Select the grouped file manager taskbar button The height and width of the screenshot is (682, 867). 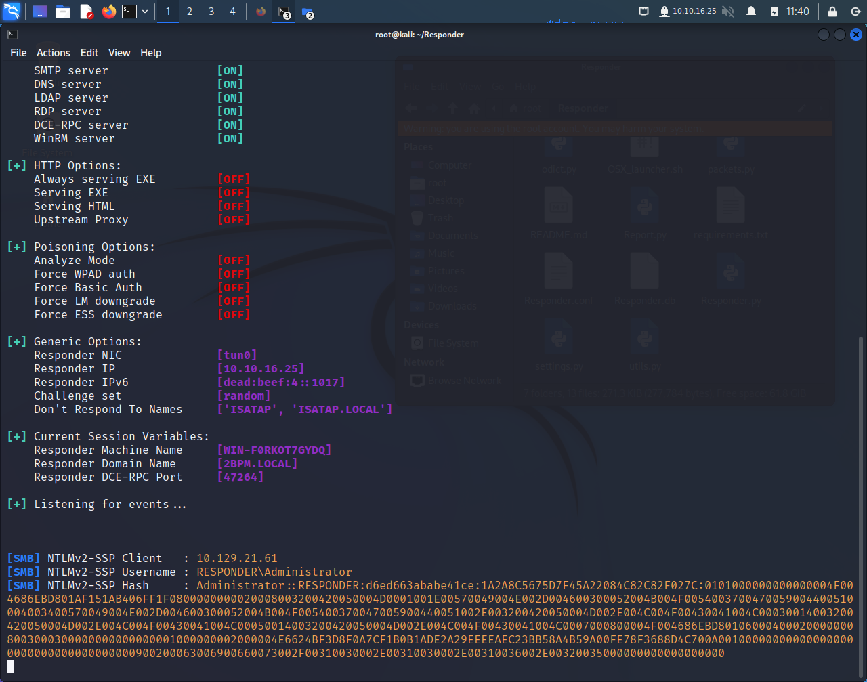click(308, 12)
